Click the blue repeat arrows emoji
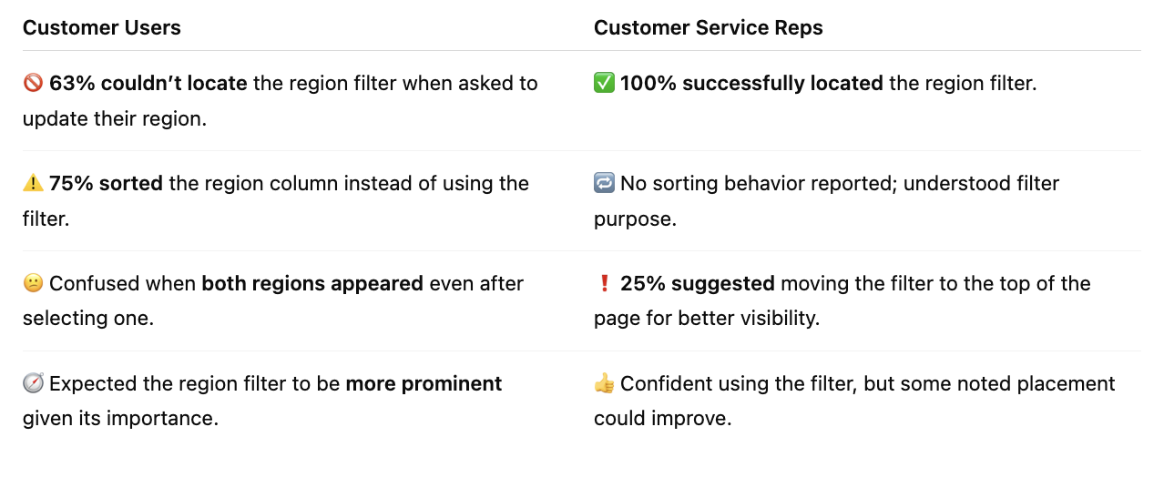The width and height of the screenshot is (1164, 488). tap(604, 184)
